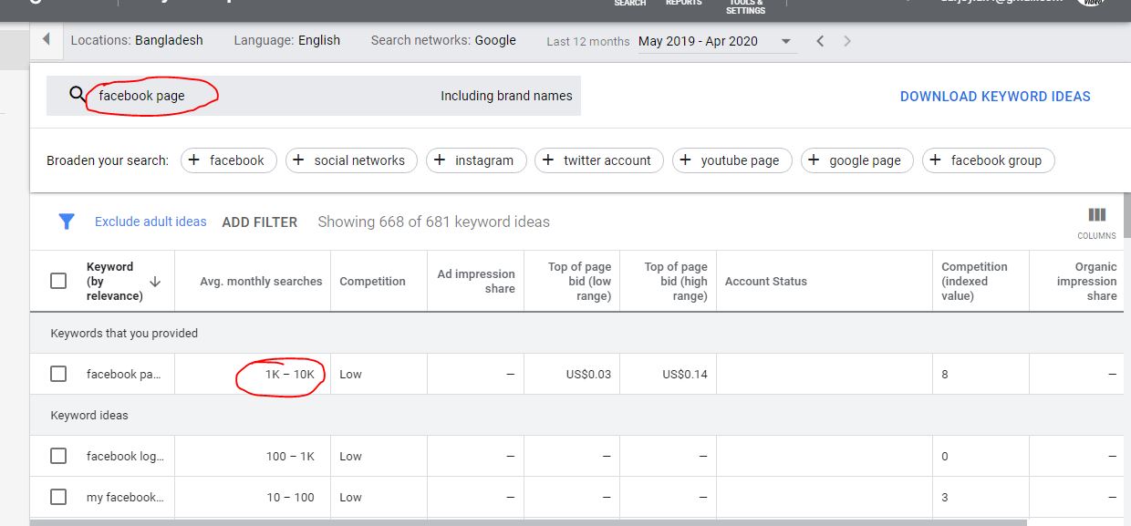
Task: Go to the next date range period
Action: (x=847, y=41)
